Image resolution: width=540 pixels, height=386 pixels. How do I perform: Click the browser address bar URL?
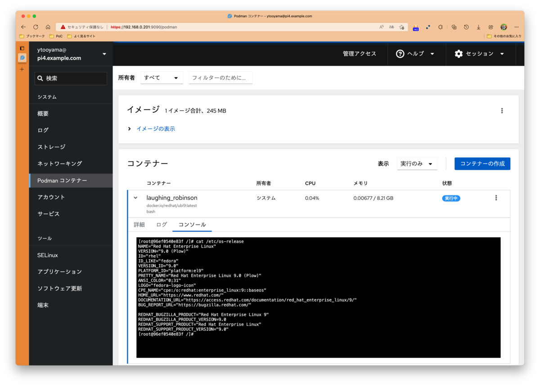pos(144,27)
